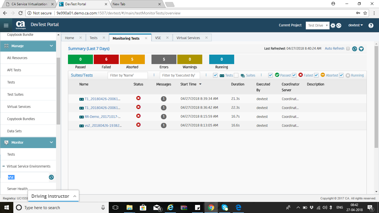This screenshot has height=213, width=379.
Task: Show hidden system tray icons
Action: [x=298, y=207]
